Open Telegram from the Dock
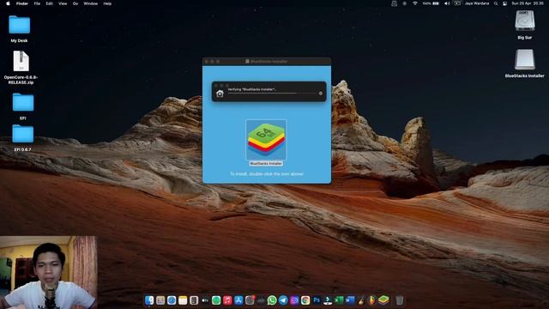This screenshot has height=309, width=549. pyautogui.click(x=283, y=300)
